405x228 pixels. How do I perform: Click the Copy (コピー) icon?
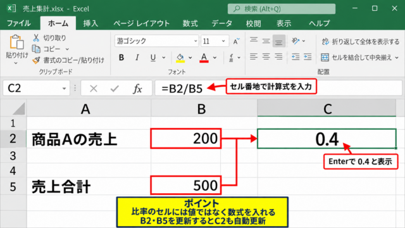point(36,49)
